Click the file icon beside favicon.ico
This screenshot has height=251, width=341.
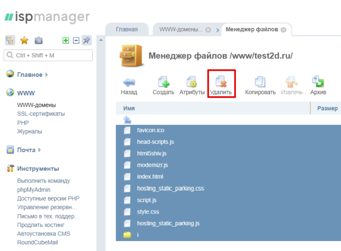[127, 130]
